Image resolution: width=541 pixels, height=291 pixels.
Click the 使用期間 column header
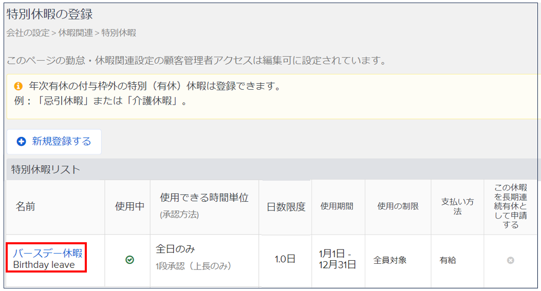click(x=337, y=206)
